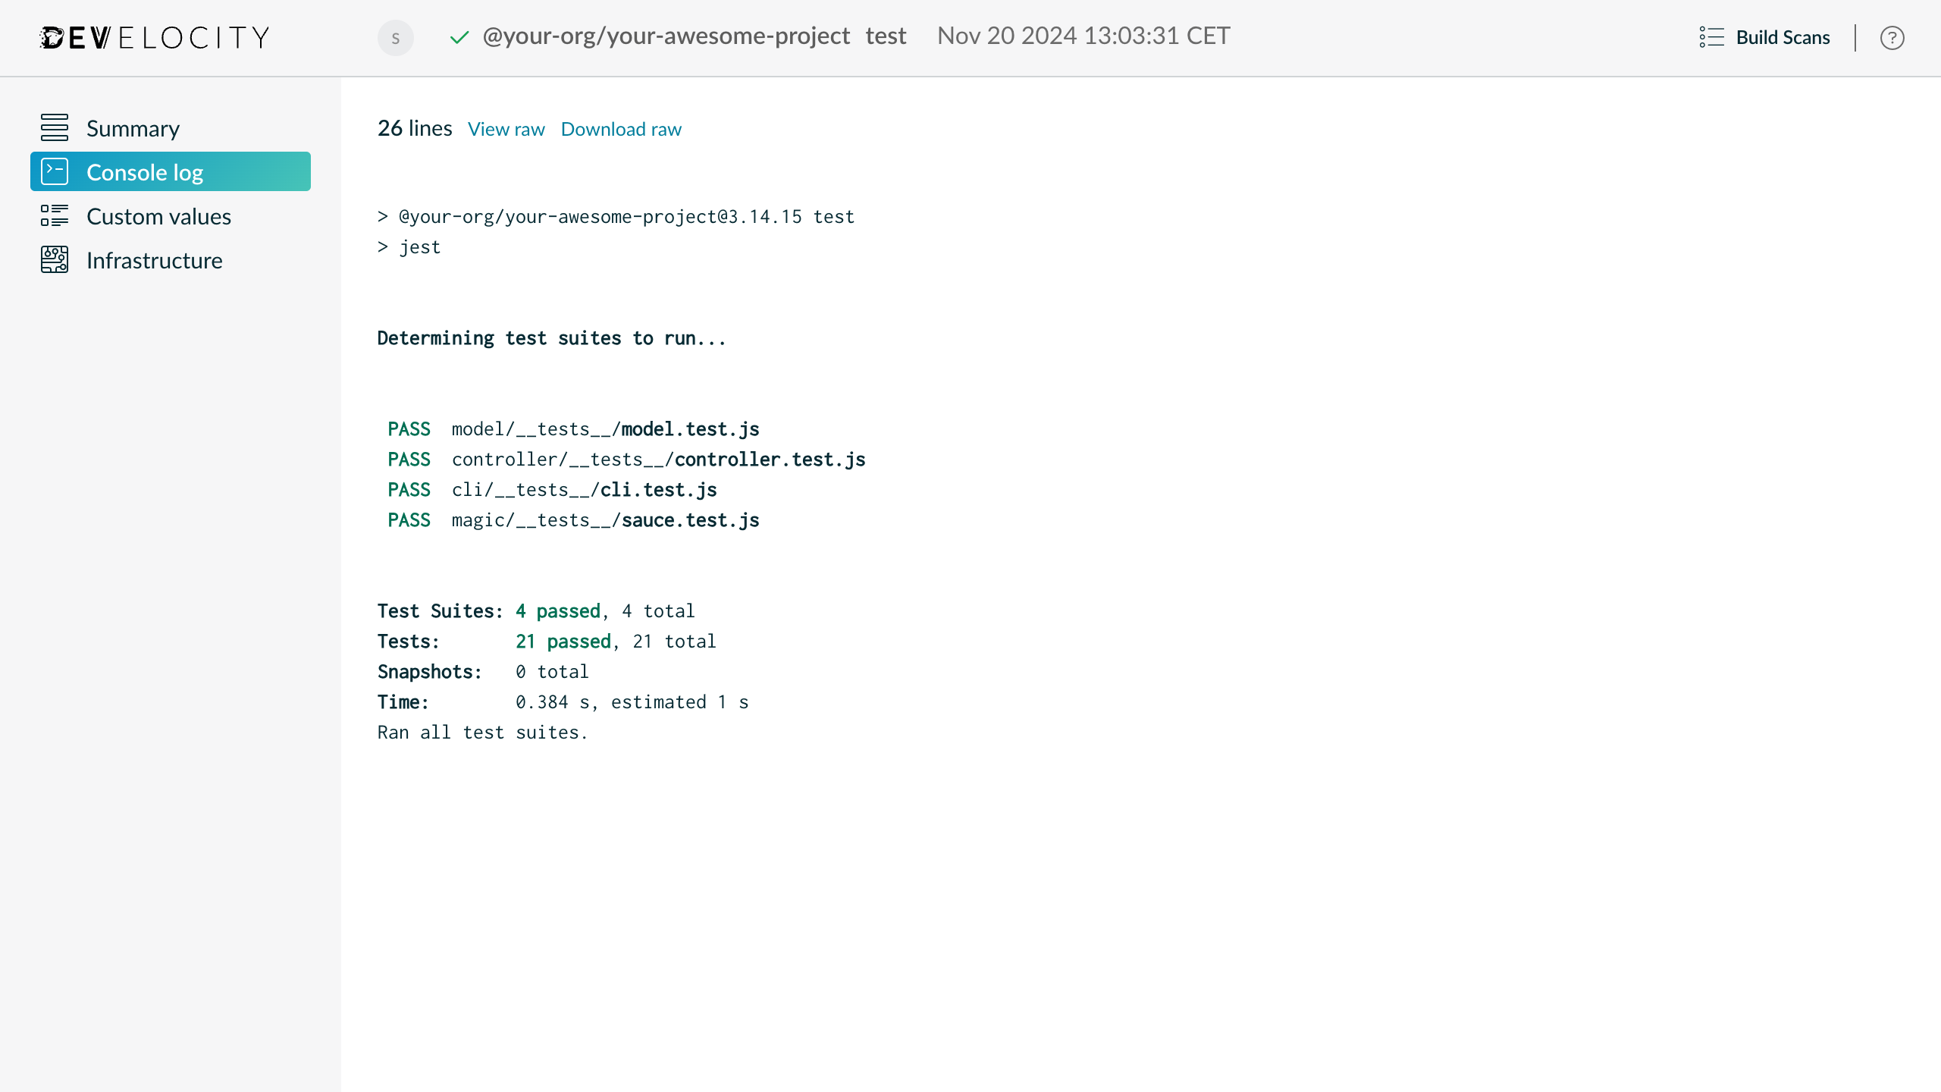1941x1092 pixels.
Task: Click the green build success checkmark
Action: (459, 37)
